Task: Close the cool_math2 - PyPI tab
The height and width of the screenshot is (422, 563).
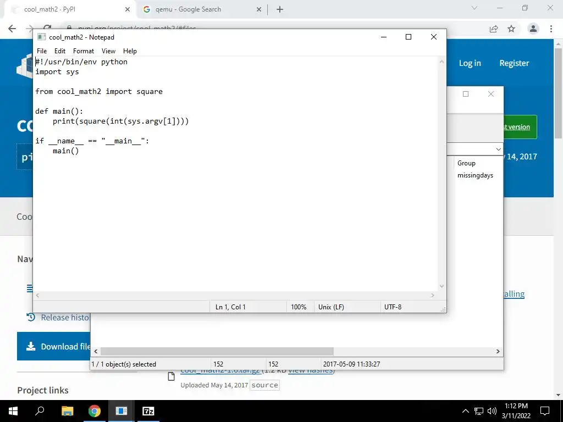Action: (x=128, y=10)
